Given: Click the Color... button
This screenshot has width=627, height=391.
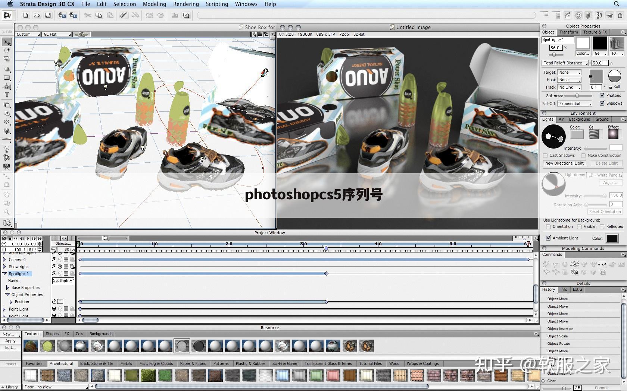Looking at the screenshot, I should 583,53.
